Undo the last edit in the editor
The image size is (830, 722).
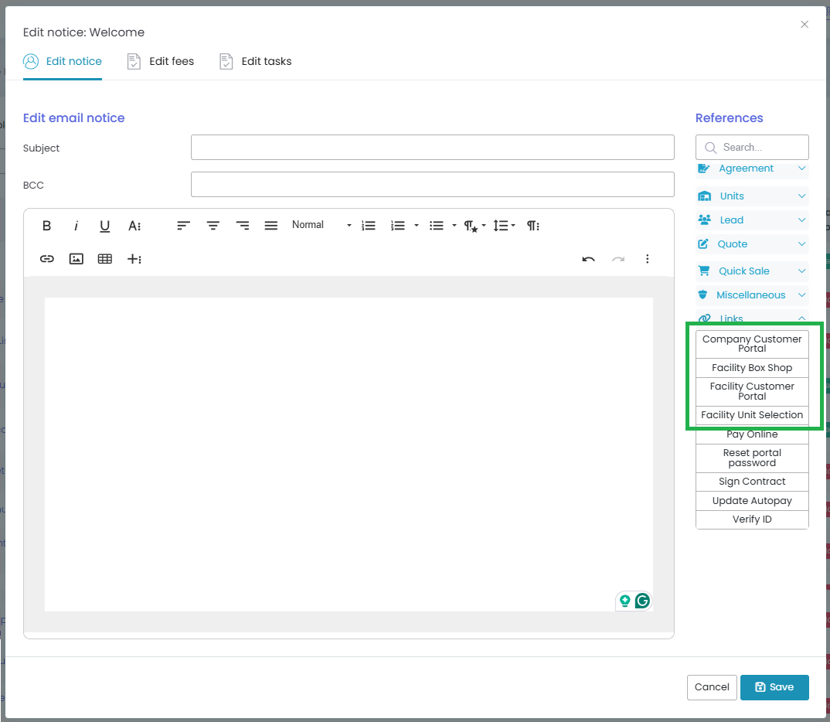(x=589, y=259)
